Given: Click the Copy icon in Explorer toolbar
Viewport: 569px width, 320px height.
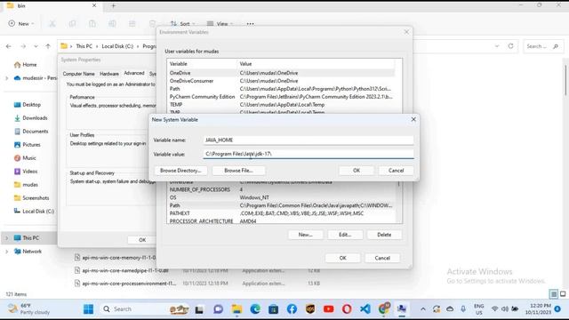Looking at the screenshot, I should coord(72,24).
